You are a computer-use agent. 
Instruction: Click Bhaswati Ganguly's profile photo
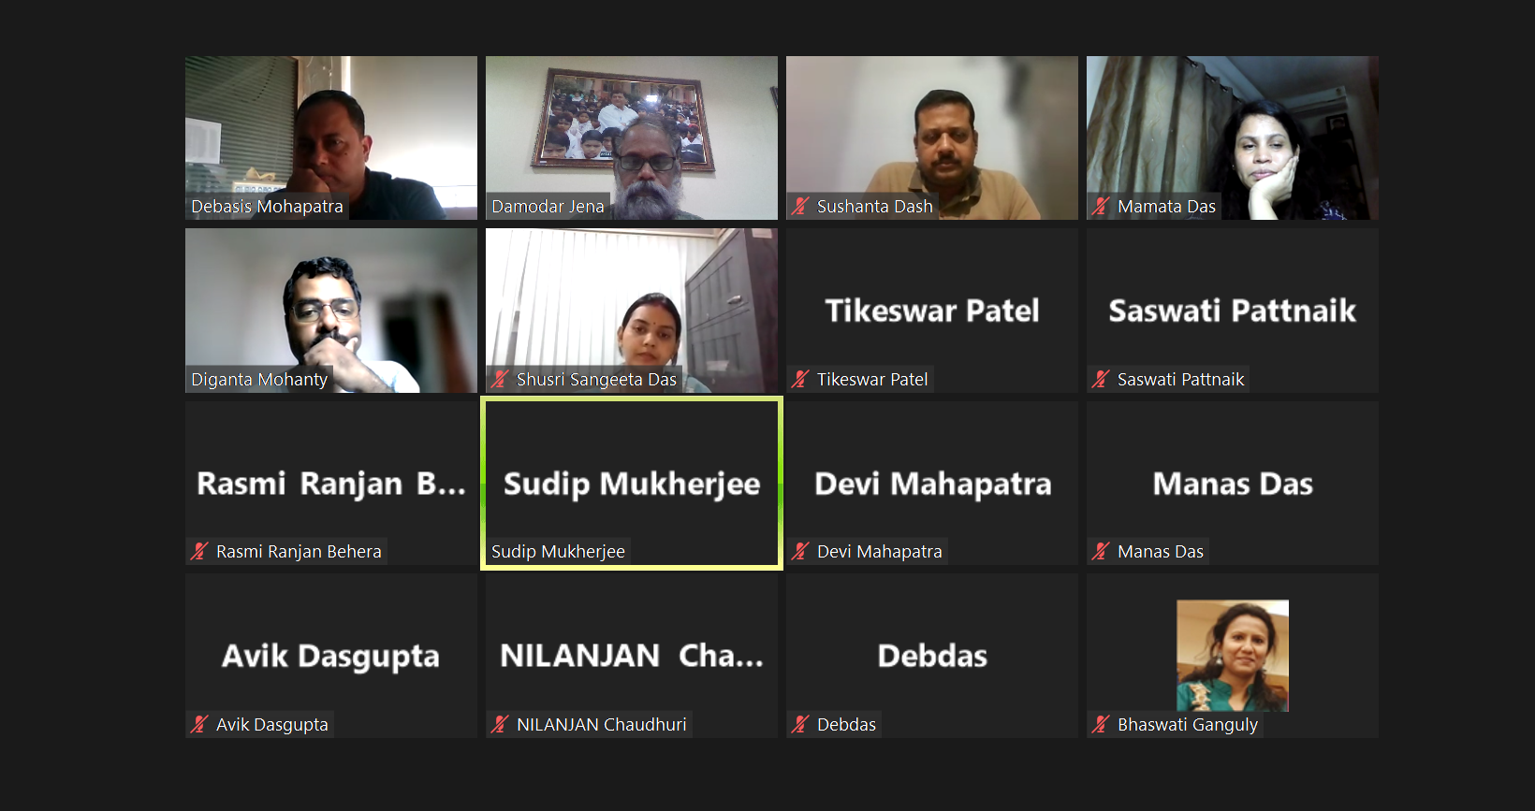(1233, 656)
